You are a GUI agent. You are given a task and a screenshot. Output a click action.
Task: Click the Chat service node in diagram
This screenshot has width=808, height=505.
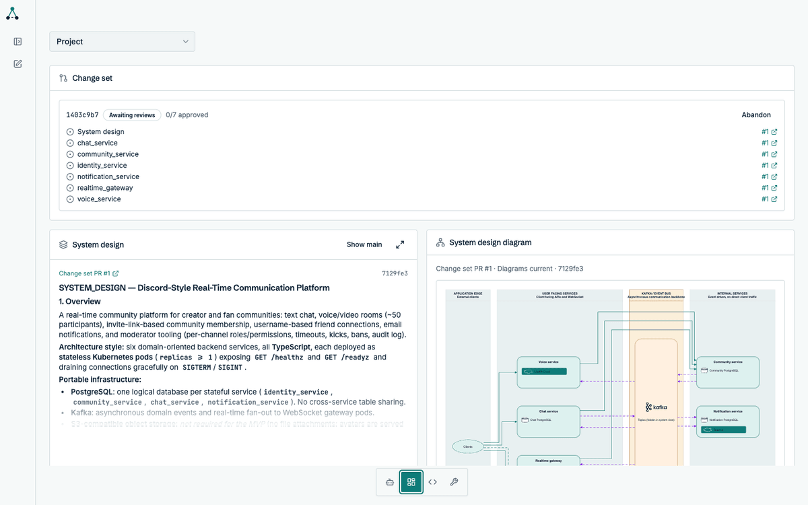pos(548,422)
